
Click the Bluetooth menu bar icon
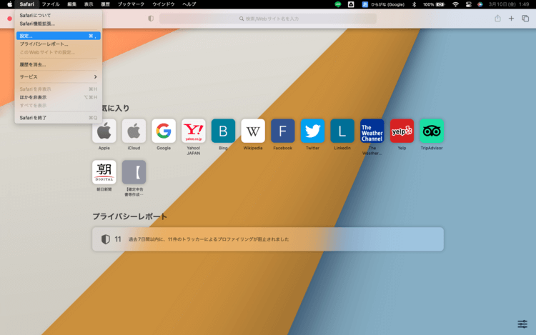pos(414,4)
